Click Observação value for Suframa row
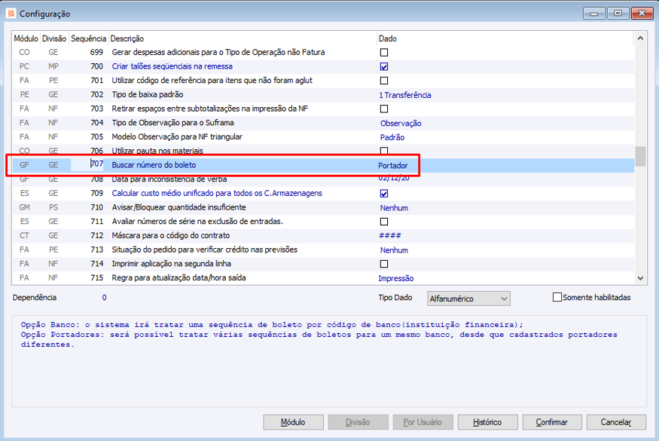Screen dimensions: 659x441 [x=401, y=124]
